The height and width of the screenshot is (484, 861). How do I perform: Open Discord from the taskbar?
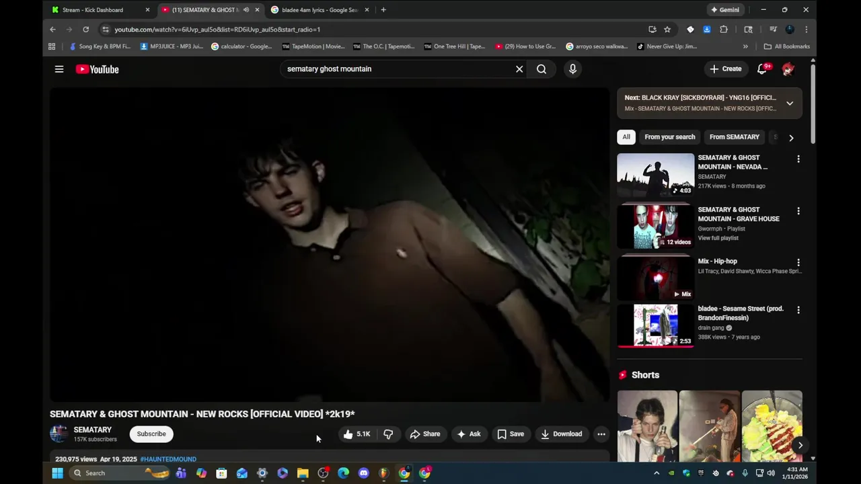click(364, 473)
